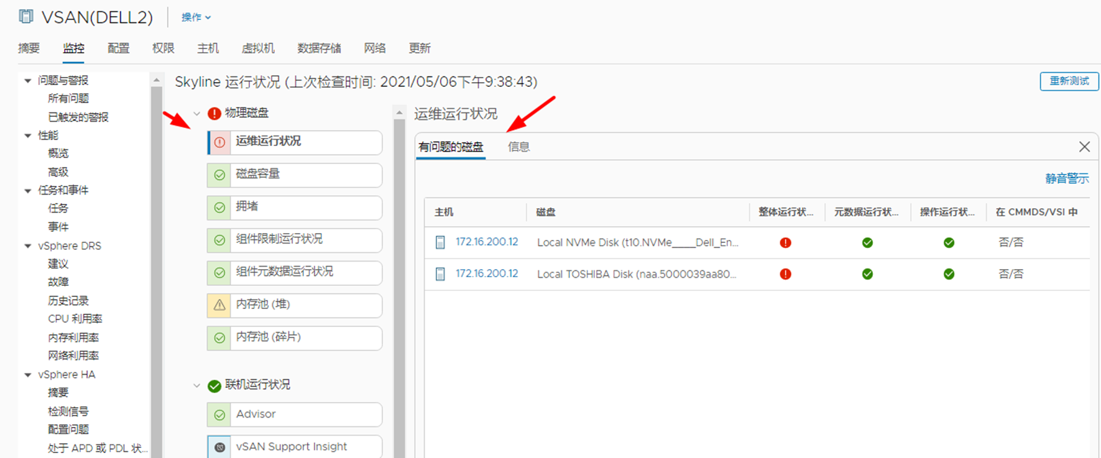The height and width of the screenshot is (458, 1101).
Task: Click the warning triangle icon on 内存池 (堆)
Action: coord(219,305)
